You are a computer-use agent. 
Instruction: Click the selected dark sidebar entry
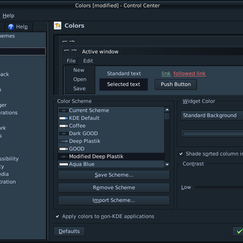coord(22,51)
